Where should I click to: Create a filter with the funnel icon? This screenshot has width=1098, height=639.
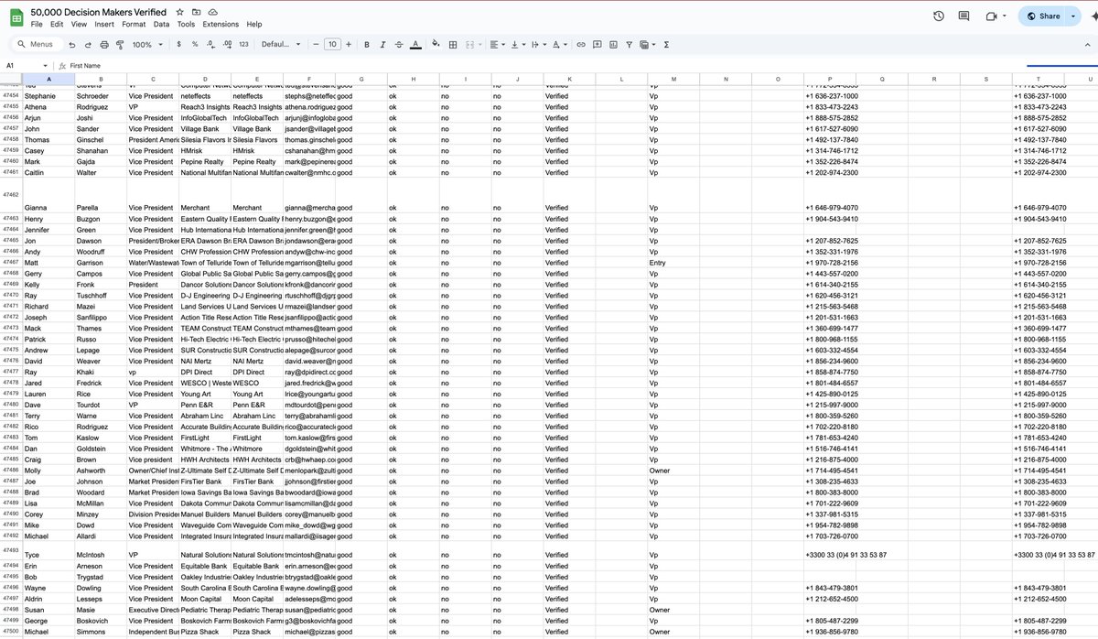(629, 44)
